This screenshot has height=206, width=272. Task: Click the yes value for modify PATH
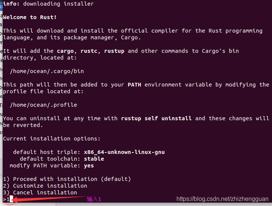tap(89, 166)
